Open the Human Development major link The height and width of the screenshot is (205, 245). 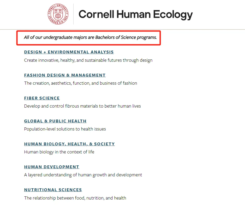[x=52, y=167]
